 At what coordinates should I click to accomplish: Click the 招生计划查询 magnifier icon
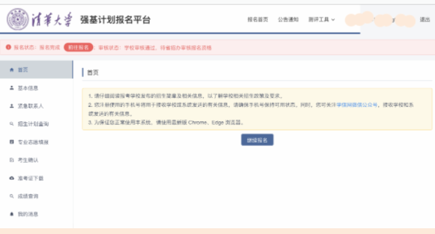click(11, 124)
